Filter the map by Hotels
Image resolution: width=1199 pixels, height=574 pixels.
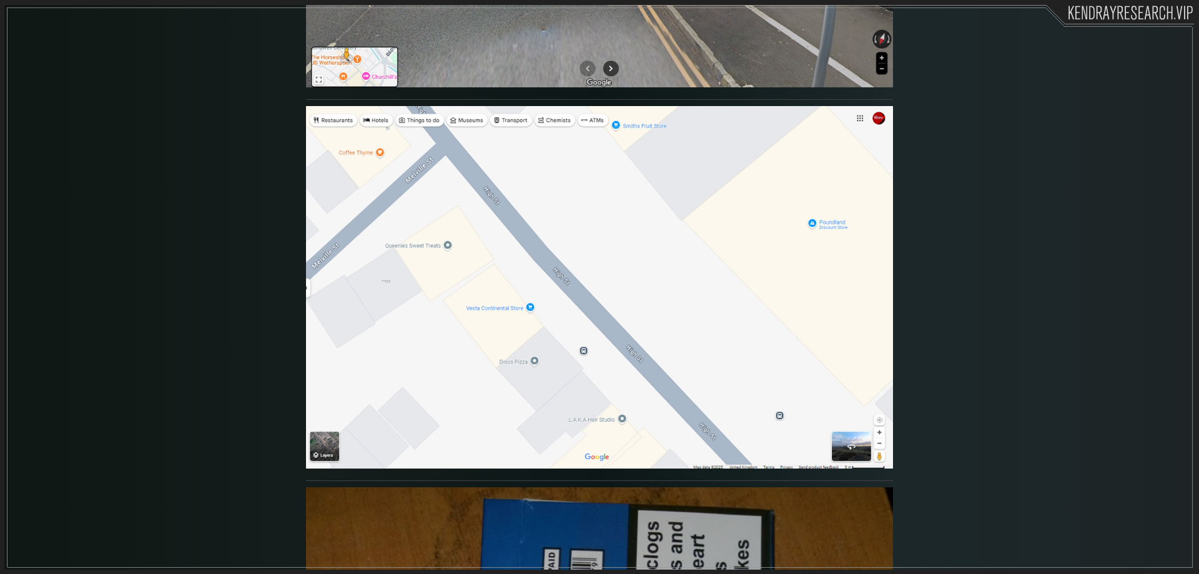pyautogui.click(x=376, y=120)
